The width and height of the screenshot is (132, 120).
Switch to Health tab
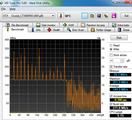click(54, 30)
